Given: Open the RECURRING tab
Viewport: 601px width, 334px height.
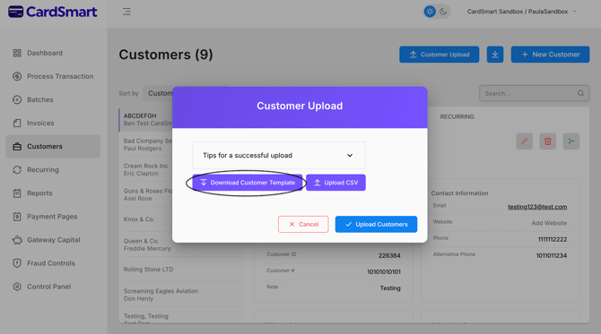Looking at the screenshot, I should coord(457,116).
